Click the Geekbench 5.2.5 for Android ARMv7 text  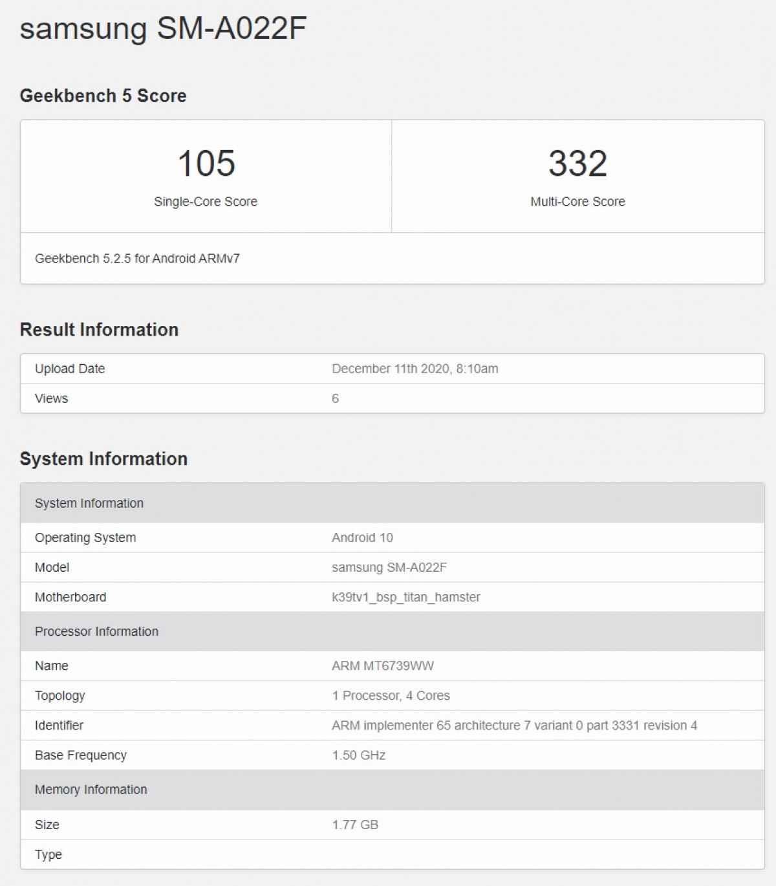137,259
